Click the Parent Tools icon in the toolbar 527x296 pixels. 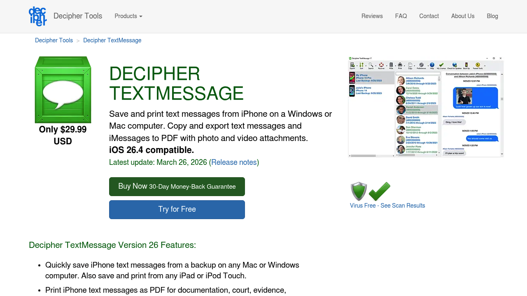coord(478,65)
